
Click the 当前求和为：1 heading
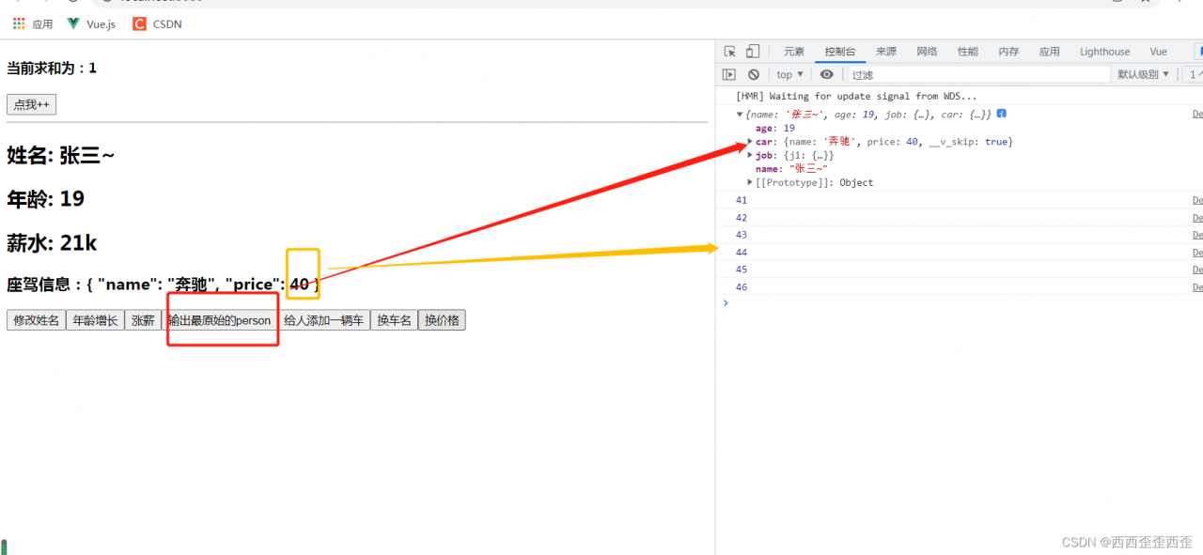click(52, 68)
